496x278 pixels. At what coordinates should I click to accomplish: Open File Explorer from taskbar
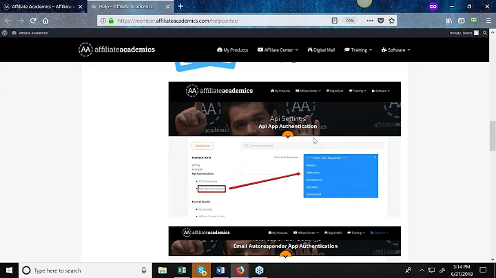click(163, 270)
